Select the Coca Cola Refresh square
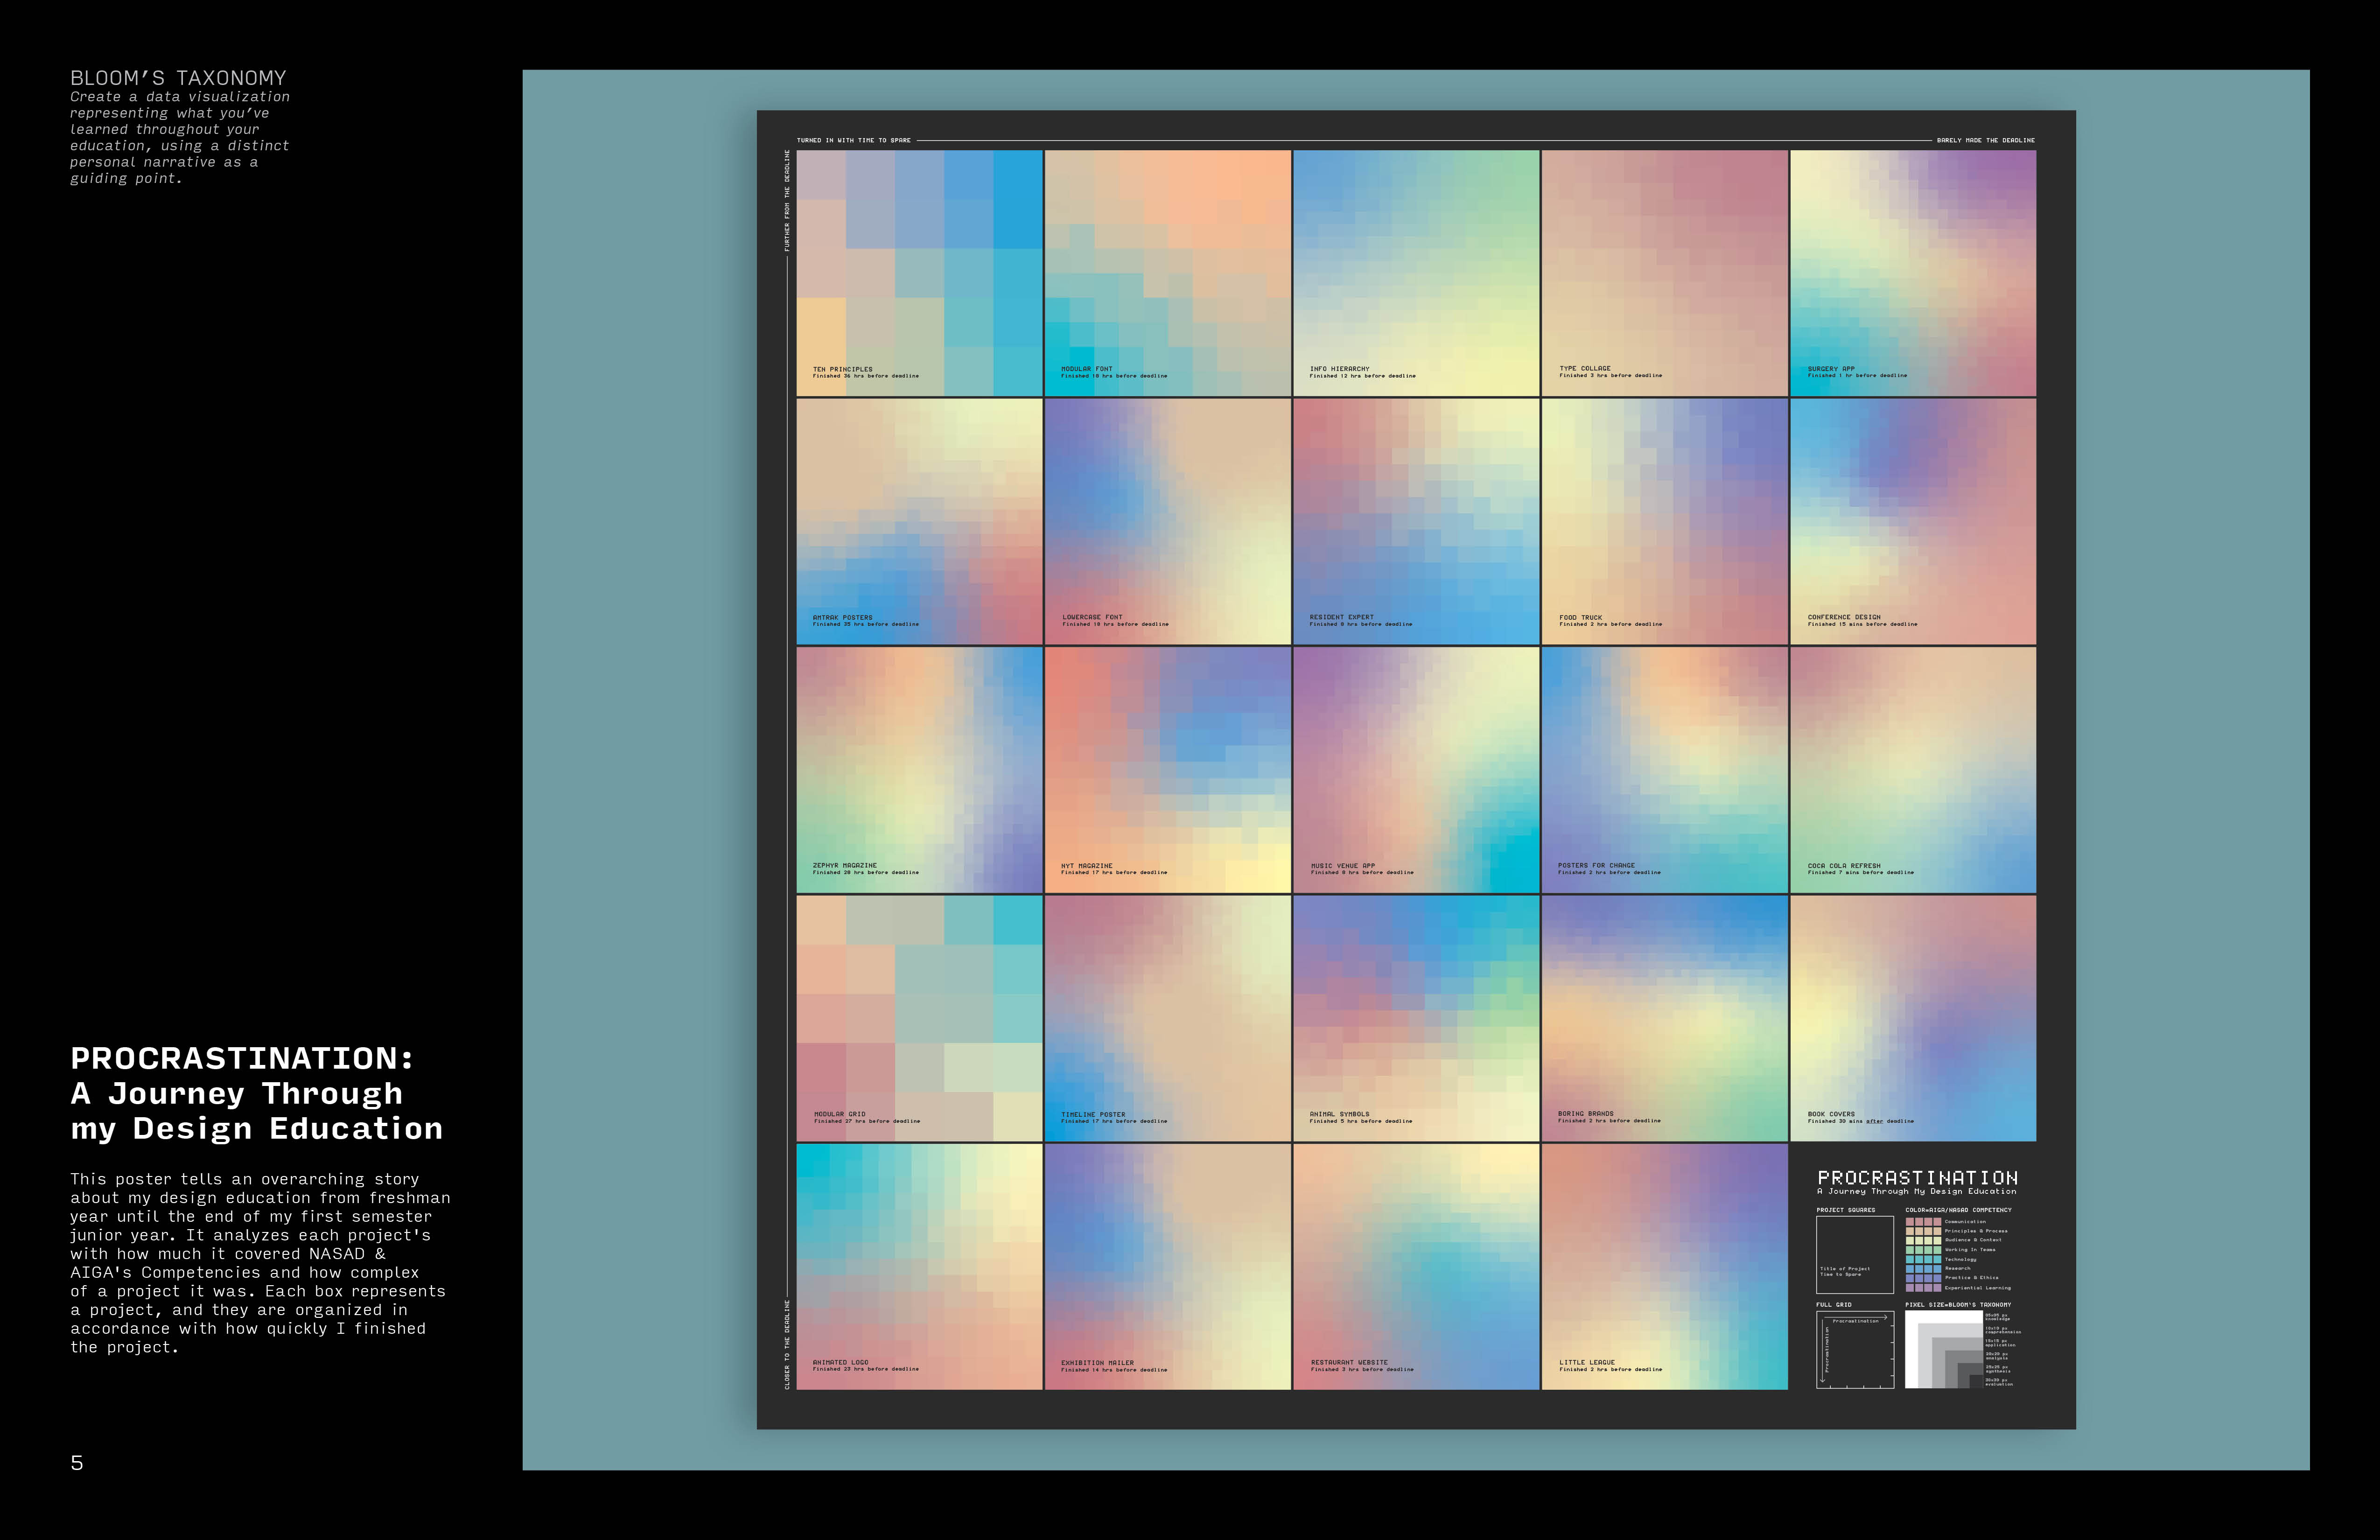The height and width of the screenshot is (1540, 2380). (x=1912, y=769)
